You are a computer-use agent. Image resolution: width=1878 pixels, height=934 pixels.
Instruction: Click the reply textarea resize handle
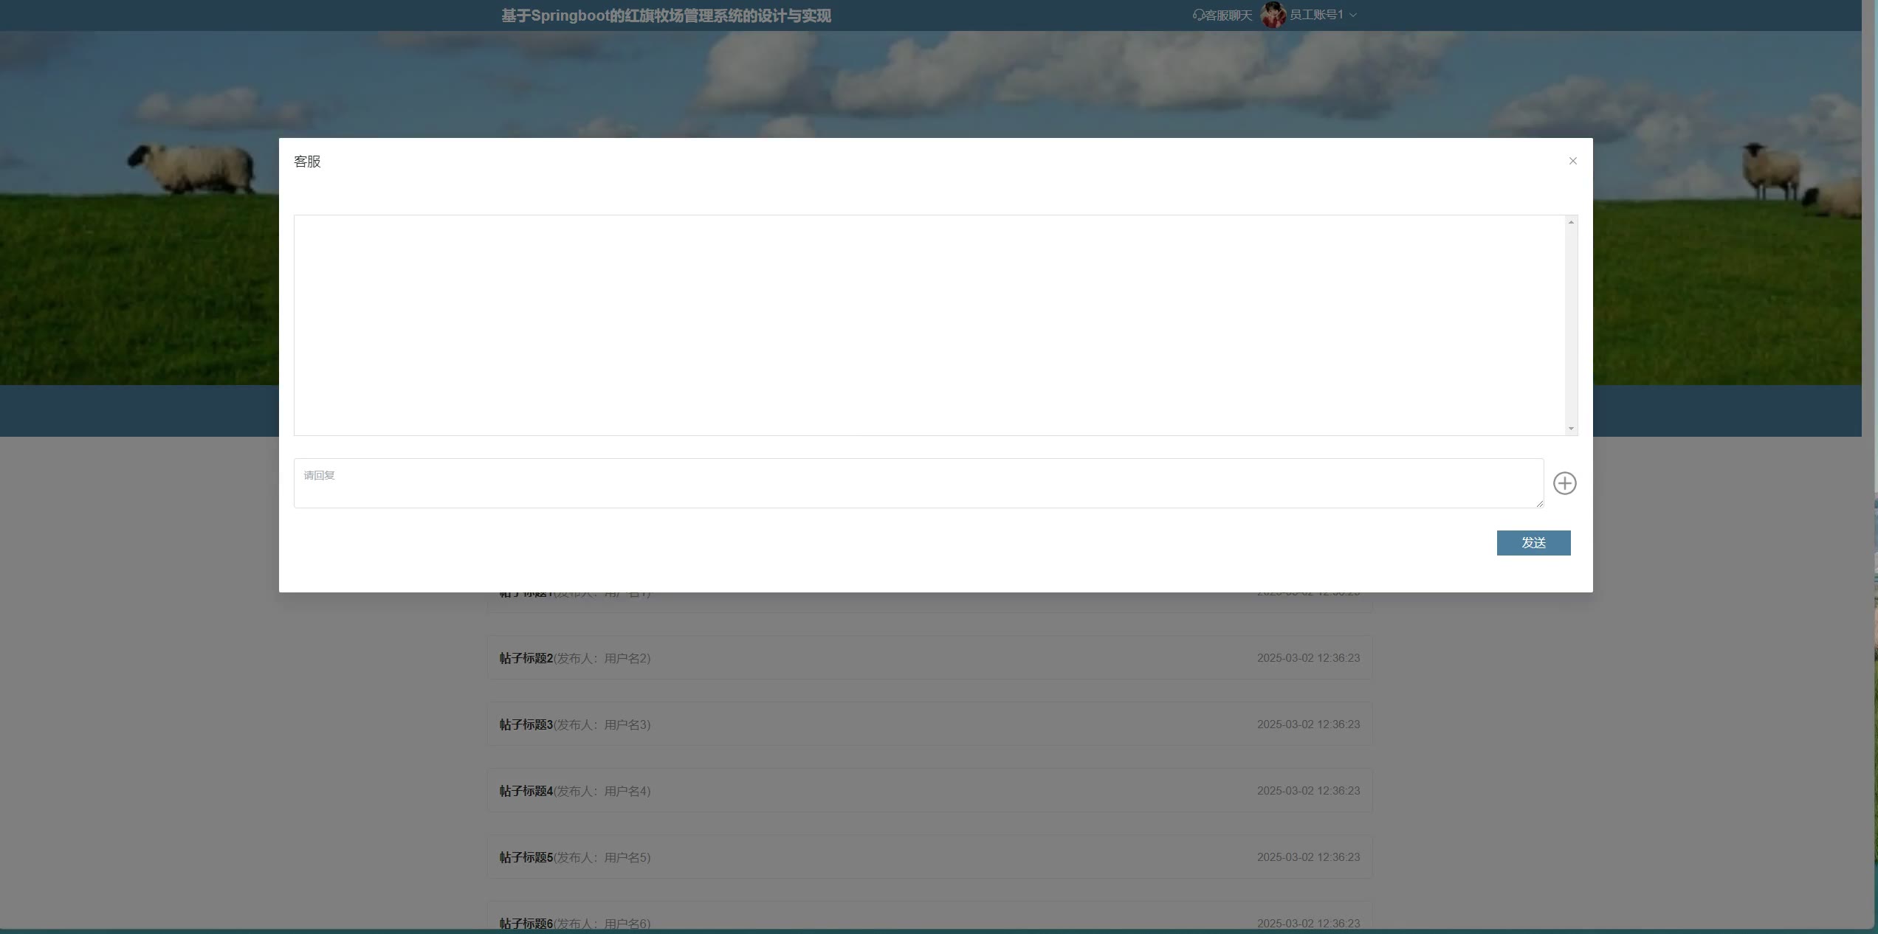(x=1539, y=504)
